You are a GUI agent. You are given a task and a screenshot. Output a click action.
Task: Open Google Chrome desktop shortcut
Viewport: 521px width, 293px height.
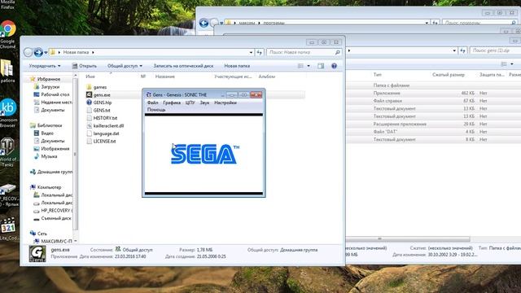(x=7, y=34)
